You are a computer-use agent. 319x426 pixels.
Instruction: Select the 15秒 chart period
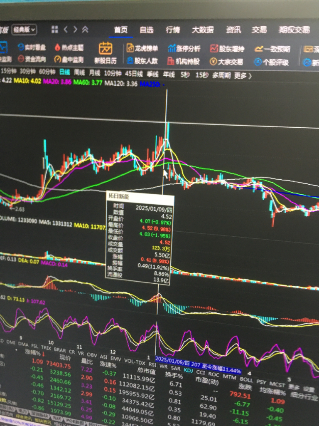[x=202, y=75]
